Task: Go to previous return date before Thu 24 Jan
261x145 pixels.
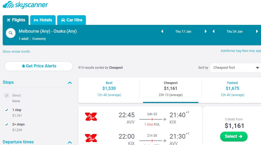Action: [214, 31]
